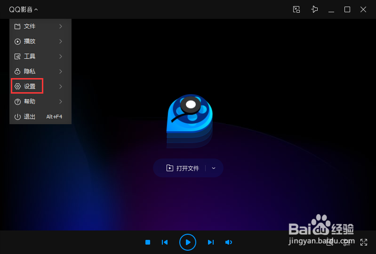Open the 文件 submenu

[x=40, y=26]
